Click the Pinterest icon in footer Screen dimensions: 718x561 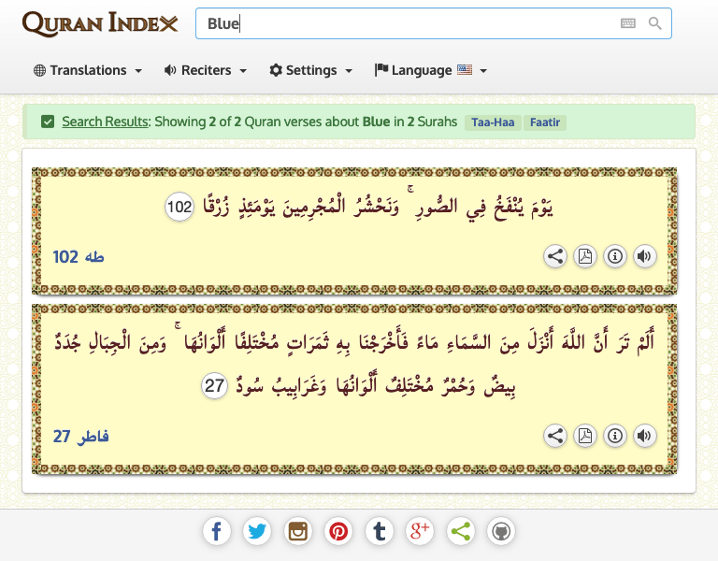338,532
